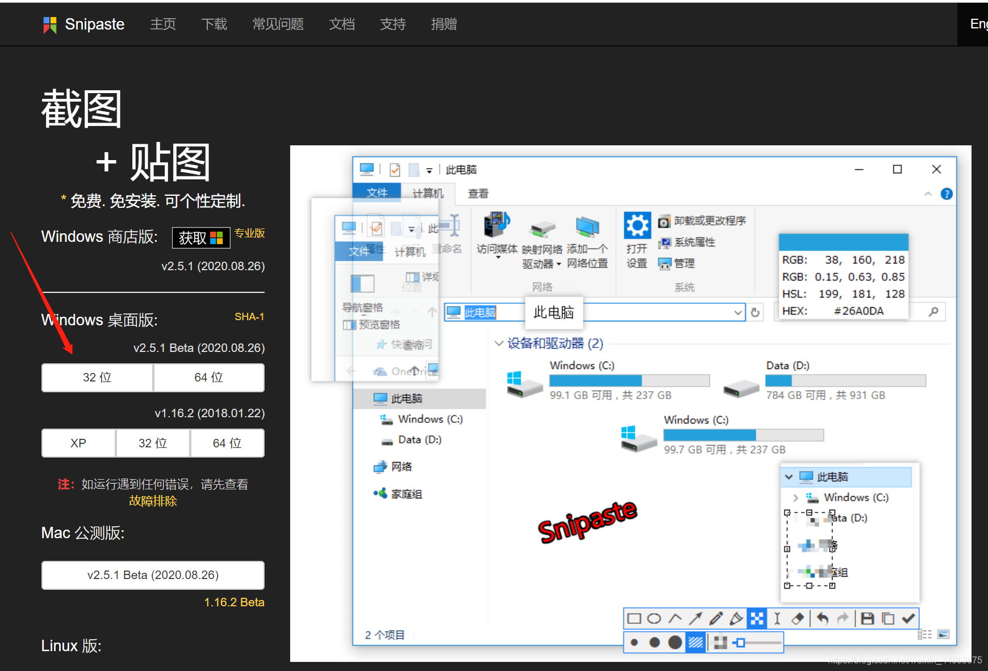
Task: Select the arrow annotation tool
Action: [696, 619]
